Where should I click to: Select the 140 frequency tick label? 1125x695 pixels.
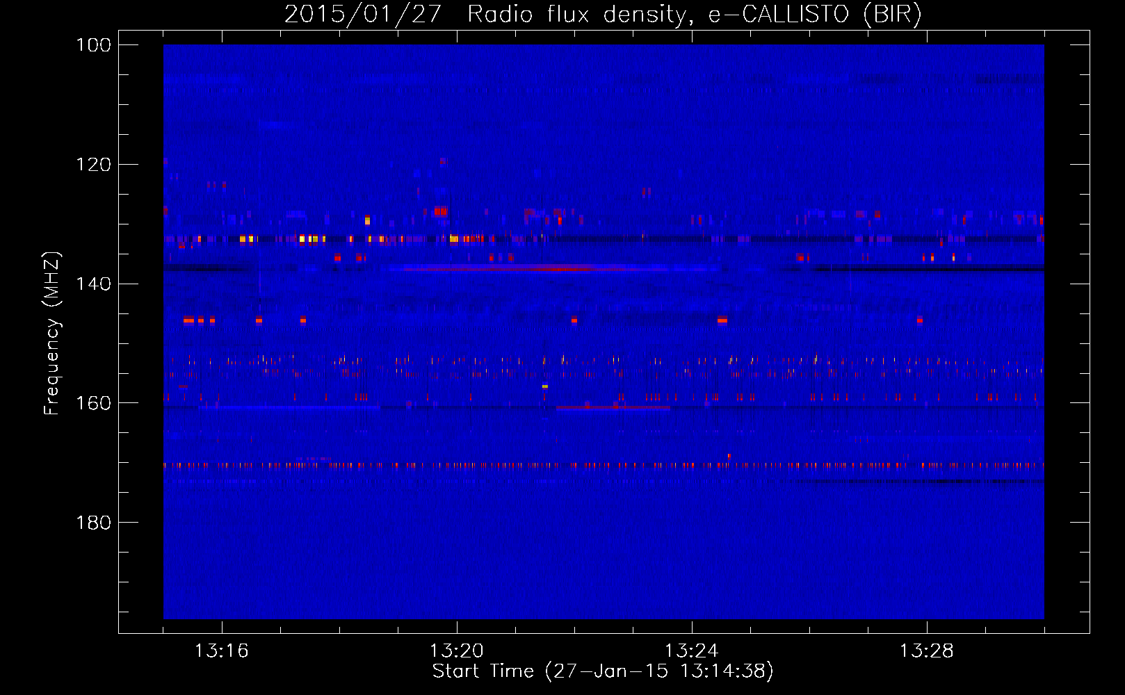click(94, 284)
